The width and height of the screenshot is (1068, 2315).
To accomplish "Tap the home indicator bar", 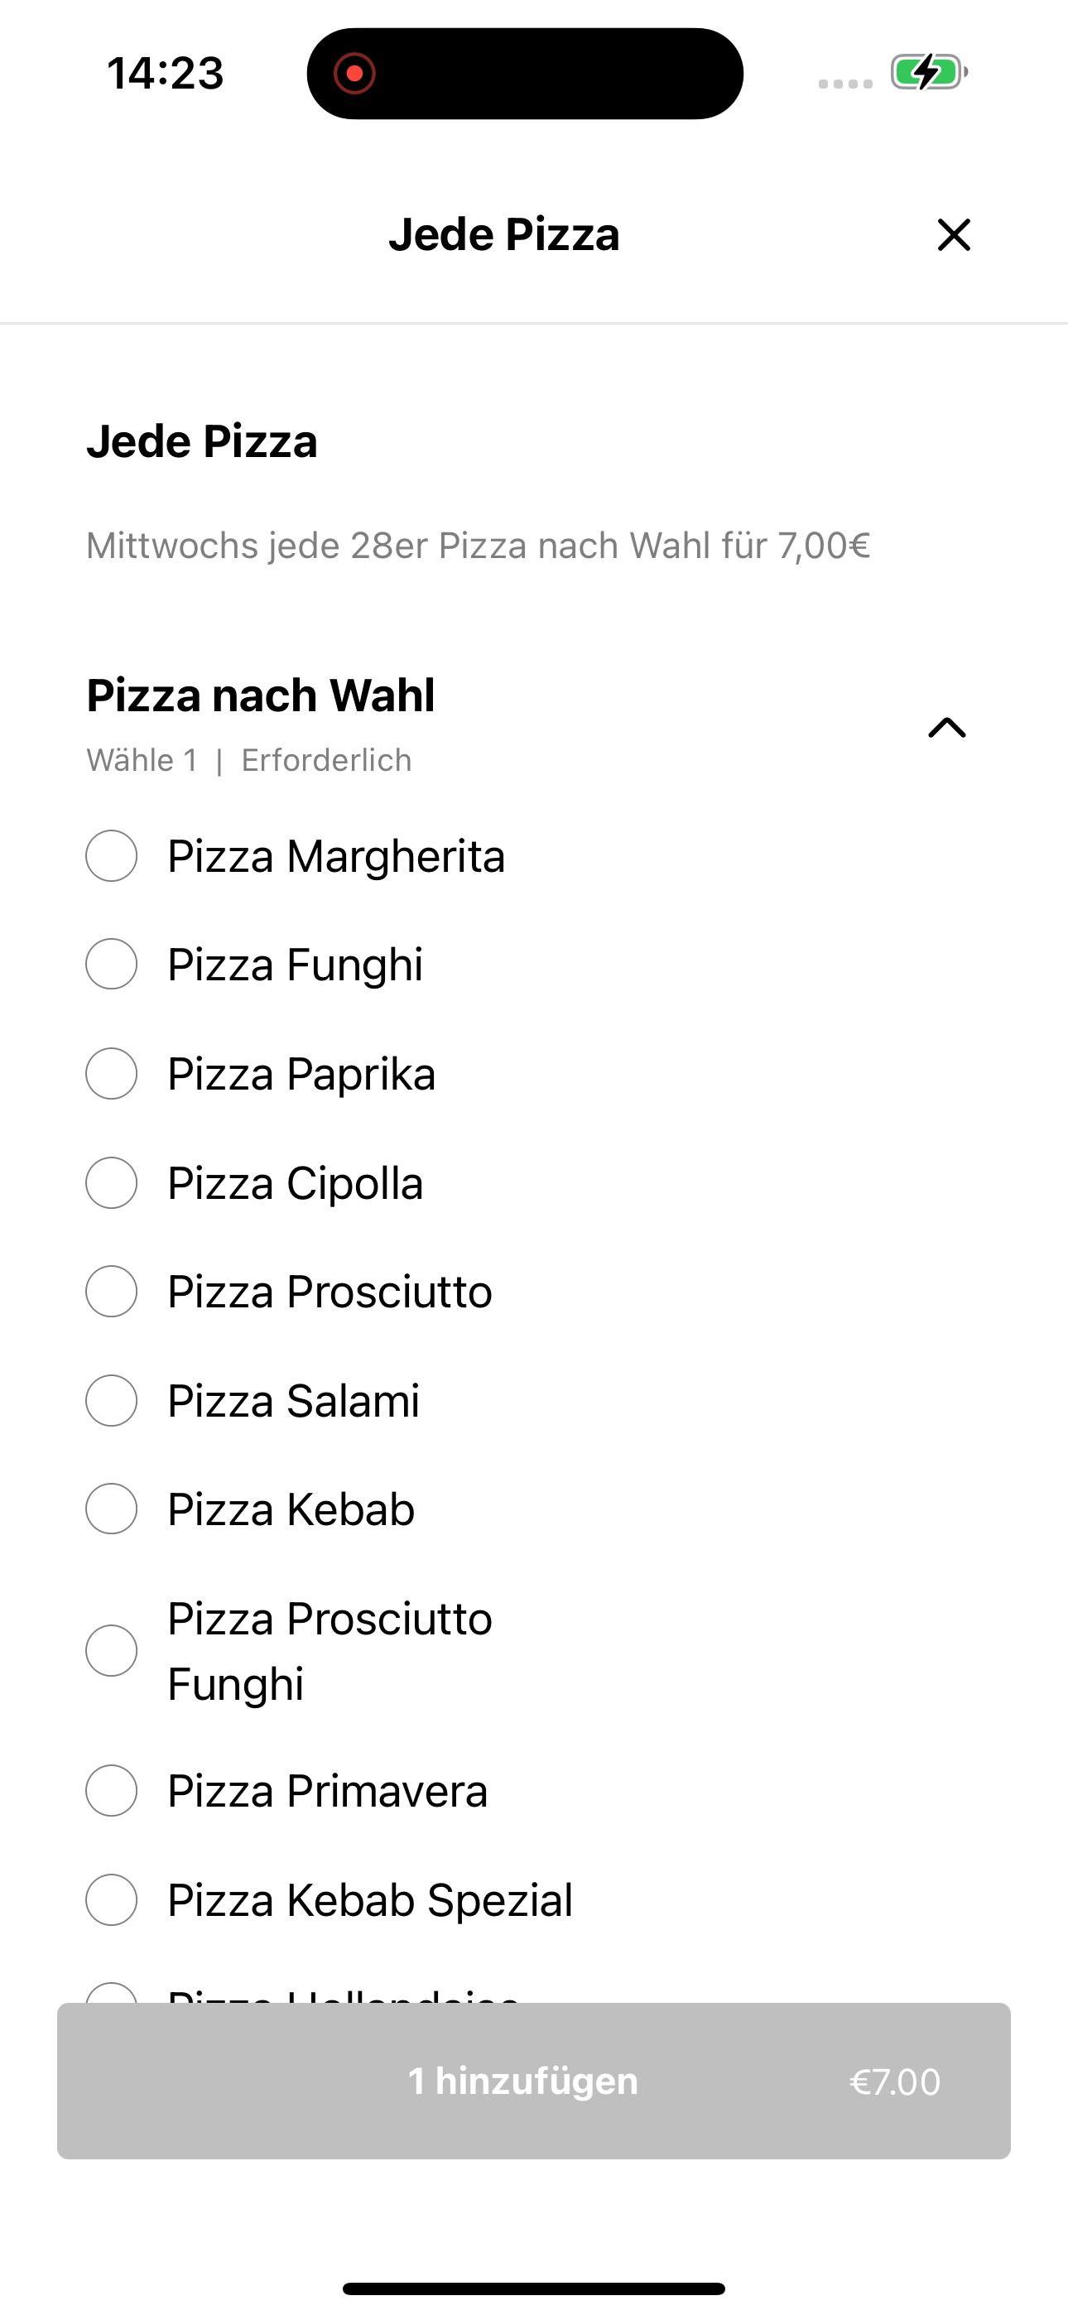I will pyautogui.click(x=534, y=2288).
